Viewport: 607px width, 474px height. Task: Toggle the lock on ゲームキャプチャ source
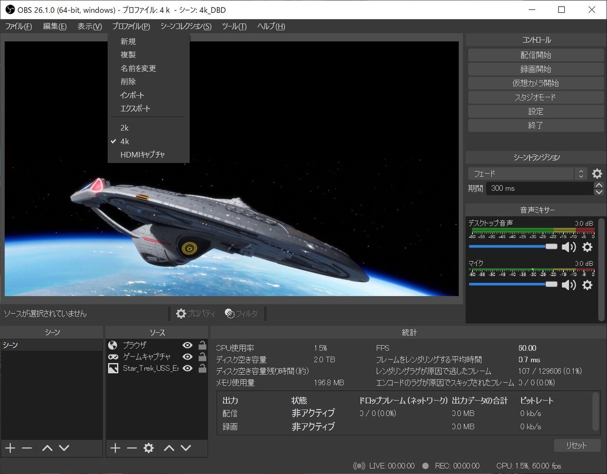202,357
